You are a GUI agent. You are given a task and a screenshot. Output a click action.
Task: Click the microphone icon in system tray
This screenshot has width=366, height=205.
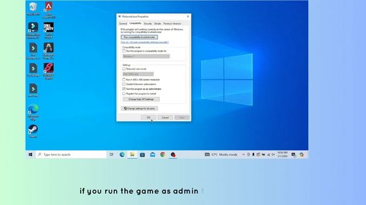click(253, 154)
